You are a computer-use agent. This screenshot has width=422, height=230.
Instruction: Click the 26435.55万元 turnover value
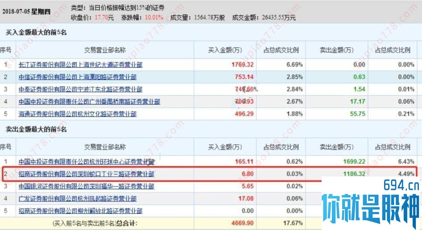(x=279, y=18)
